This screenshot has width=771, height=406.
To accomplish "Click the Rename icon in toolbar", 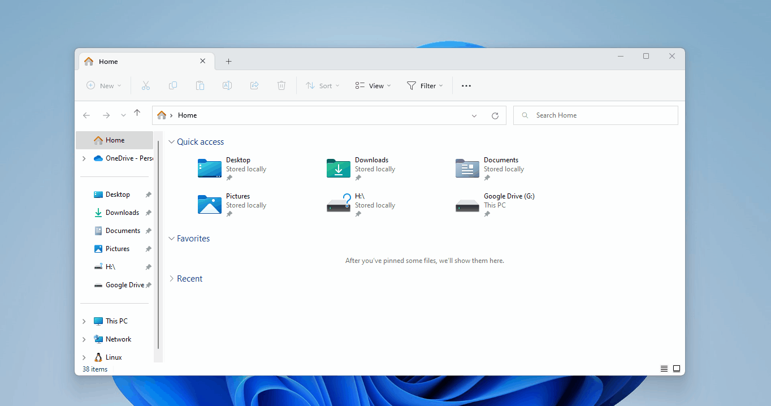I will point(227,86).
